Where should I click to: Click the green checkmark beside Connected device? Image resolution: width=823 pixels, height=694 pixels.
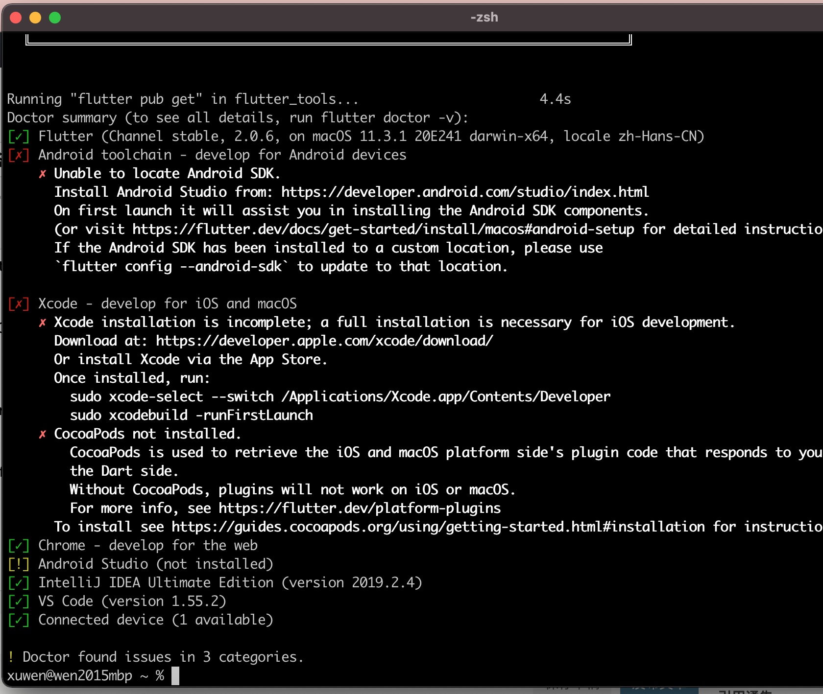point(19,620)
